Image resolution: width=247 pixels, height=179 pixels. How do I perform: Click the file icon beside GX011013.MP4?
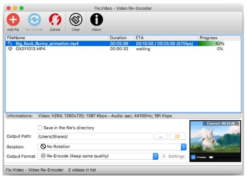[x=10, y=49]
